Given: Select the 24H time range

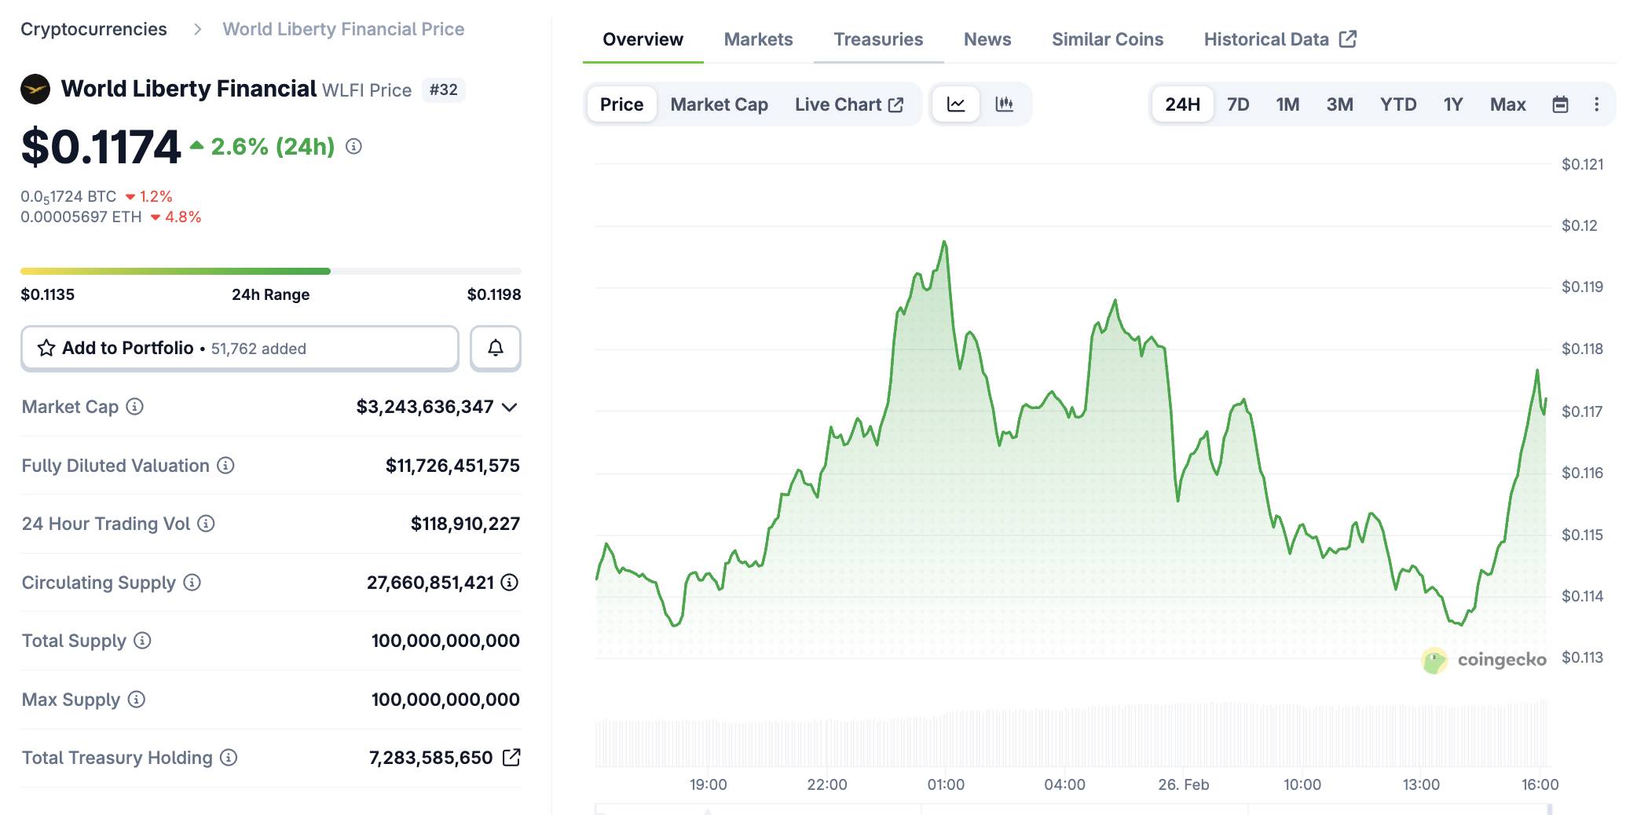Looking at the screenshot, I should tap(1182, 104).
